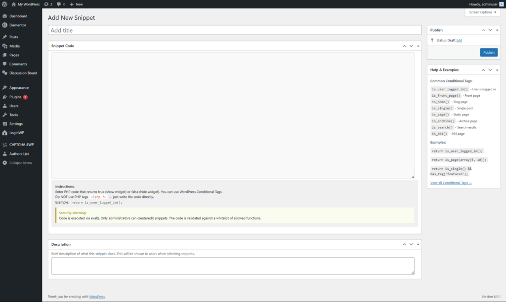506x302 pixels.
Task: Click the blue Publish button
Action: click(x=488, y=52)
